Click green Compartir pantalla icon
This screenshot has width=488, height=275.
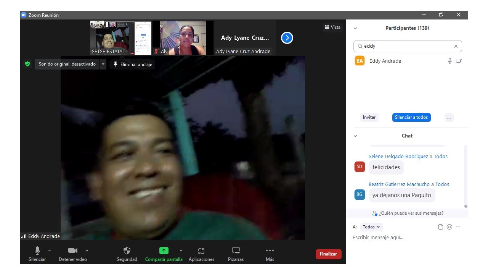pyautogui.click(x=164, y=251)
